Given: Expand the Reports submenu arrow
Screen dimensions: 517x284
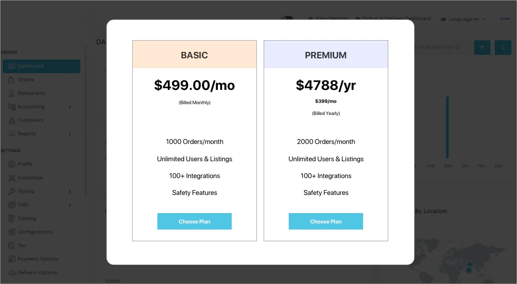Looking at the screenshot, I should coord(70,134).
